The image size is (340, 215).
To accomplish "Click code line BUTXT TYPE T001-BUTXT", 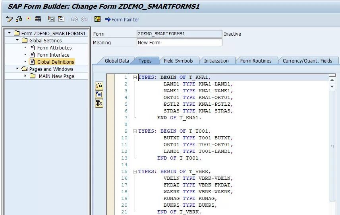I will tap(198, 138).
